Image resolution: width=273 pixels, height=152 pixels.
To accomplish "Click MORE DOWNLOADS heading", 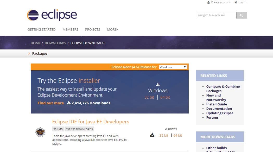I will tap(218, 137).
